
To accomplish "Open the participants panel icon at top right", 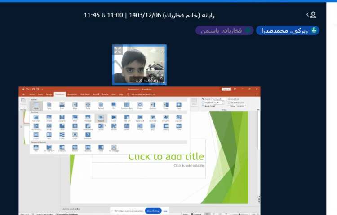I will 311,15.
